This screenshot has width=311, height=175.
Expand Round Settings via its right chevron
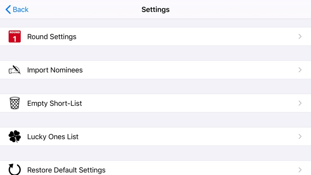(x=300, y=36)
